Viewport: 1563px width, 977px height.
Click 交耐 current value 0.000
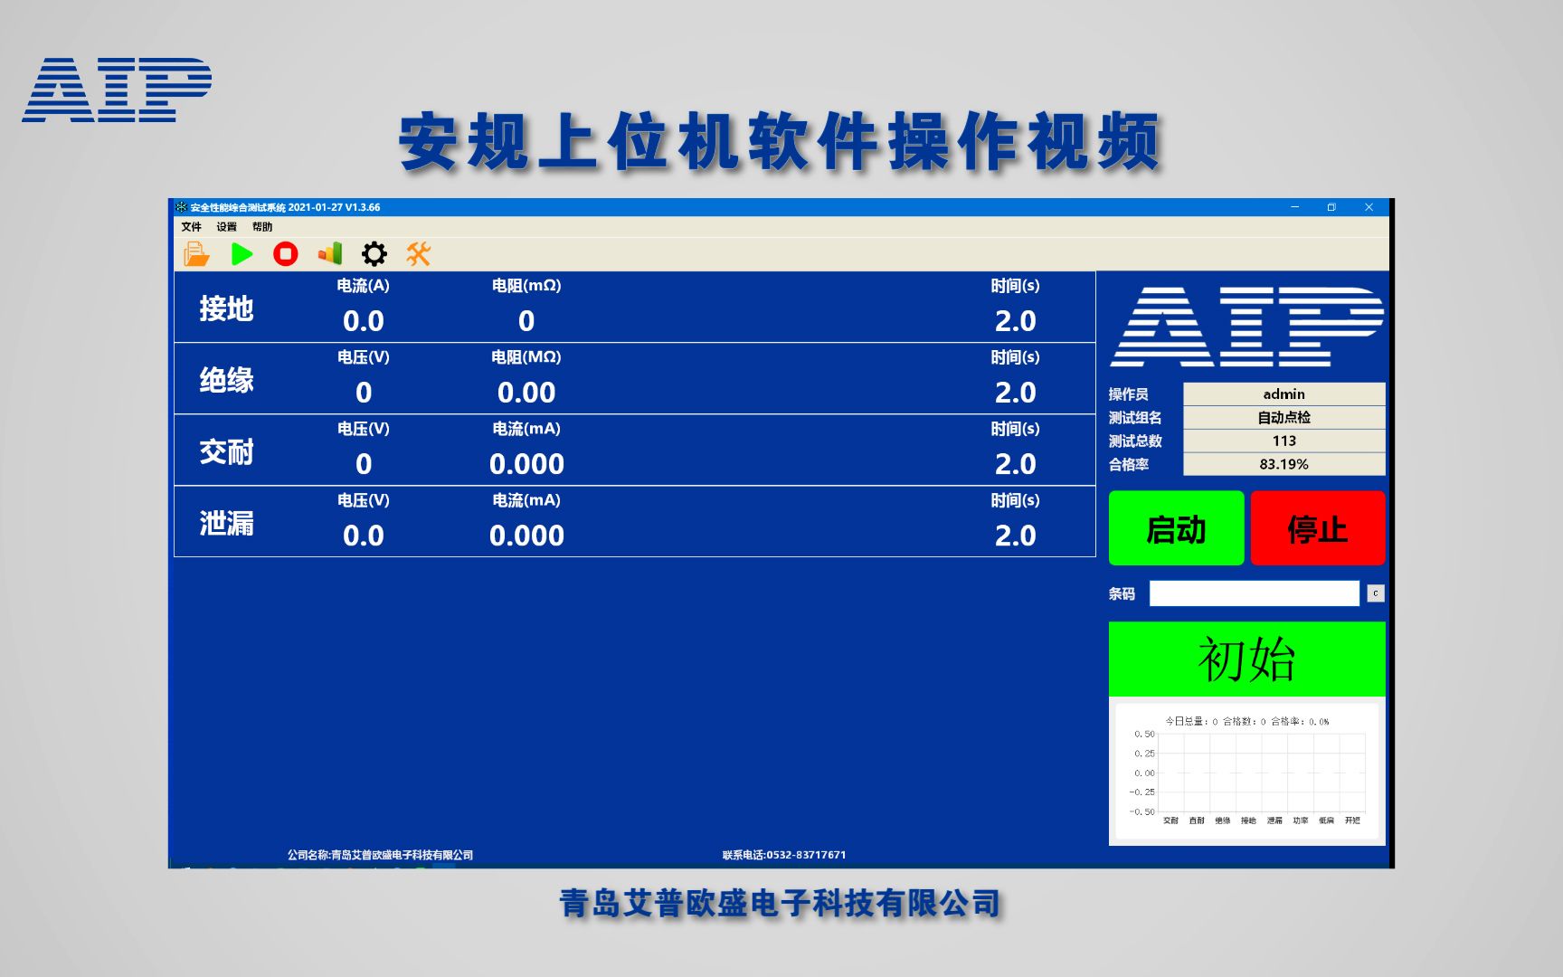pos(526,464)
